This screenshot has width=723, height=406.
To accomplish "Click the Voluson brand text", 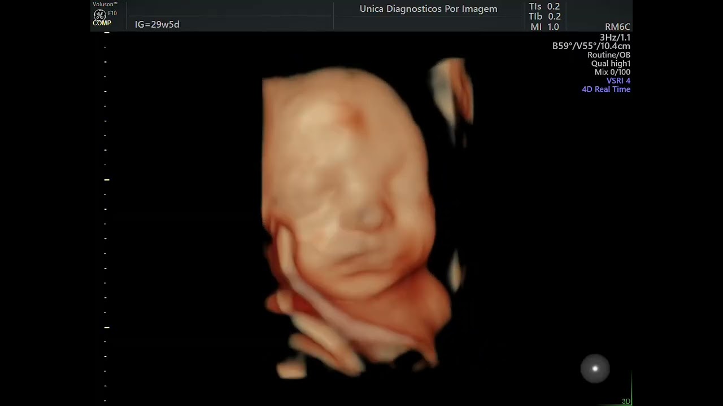I will click(105, 4).
